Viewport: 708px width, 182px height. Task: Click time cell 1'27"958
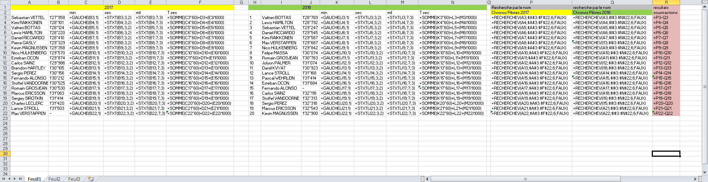[59, 17]
